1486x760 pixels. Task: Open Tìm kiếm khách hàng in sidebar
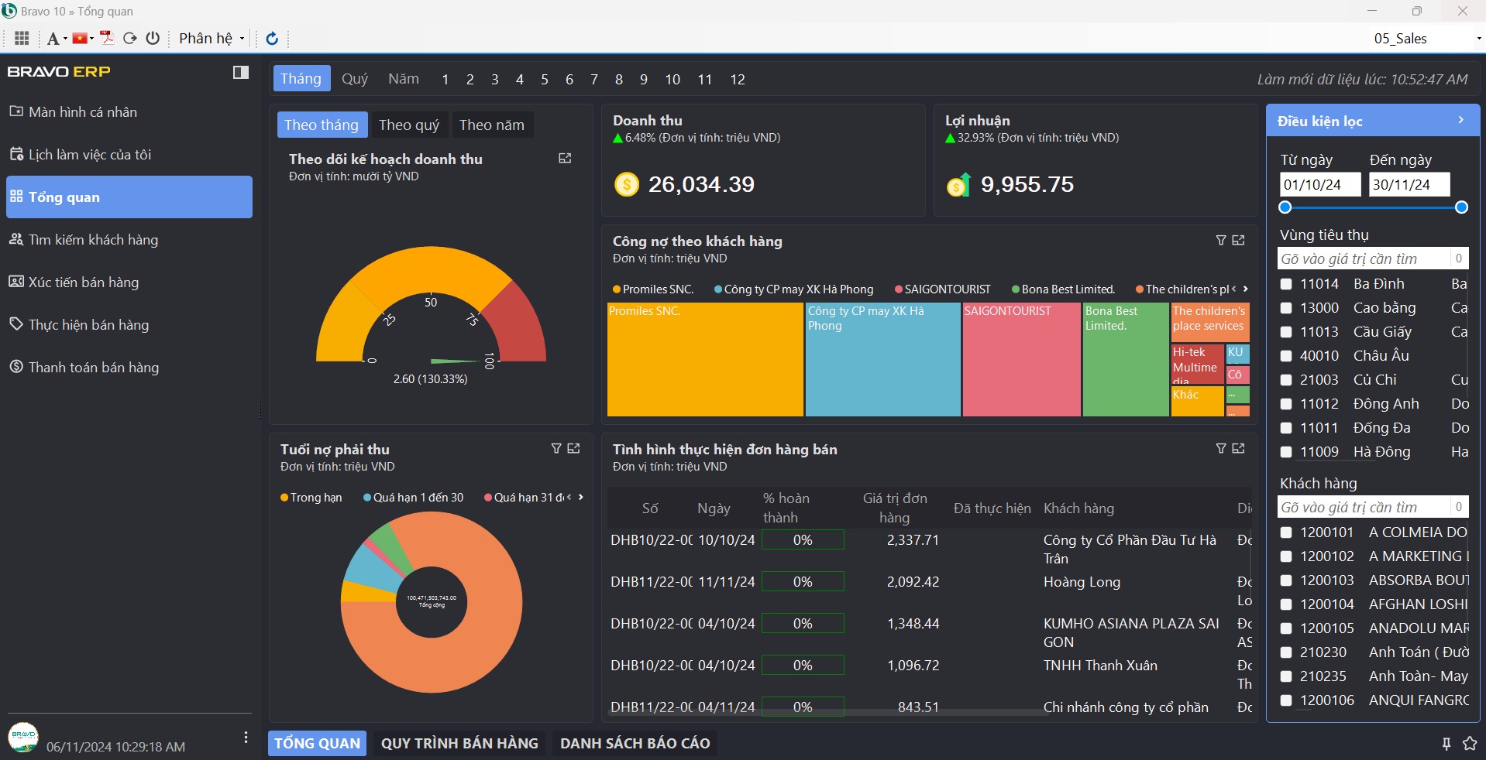93,240
